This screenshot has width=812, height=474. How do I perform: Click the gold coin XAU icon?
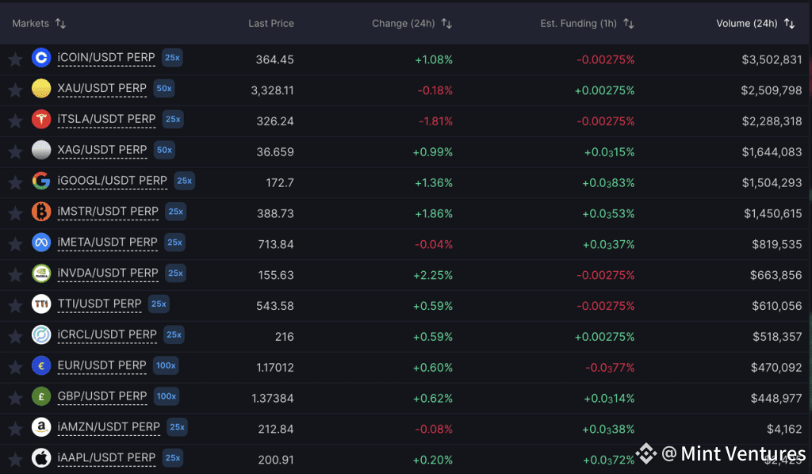point(41,89)
